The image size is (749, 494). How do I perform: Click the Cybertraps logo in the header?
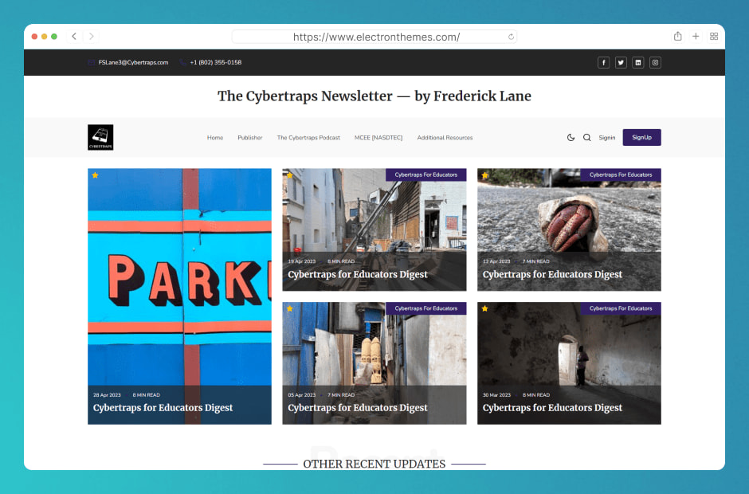click(100, 138)
